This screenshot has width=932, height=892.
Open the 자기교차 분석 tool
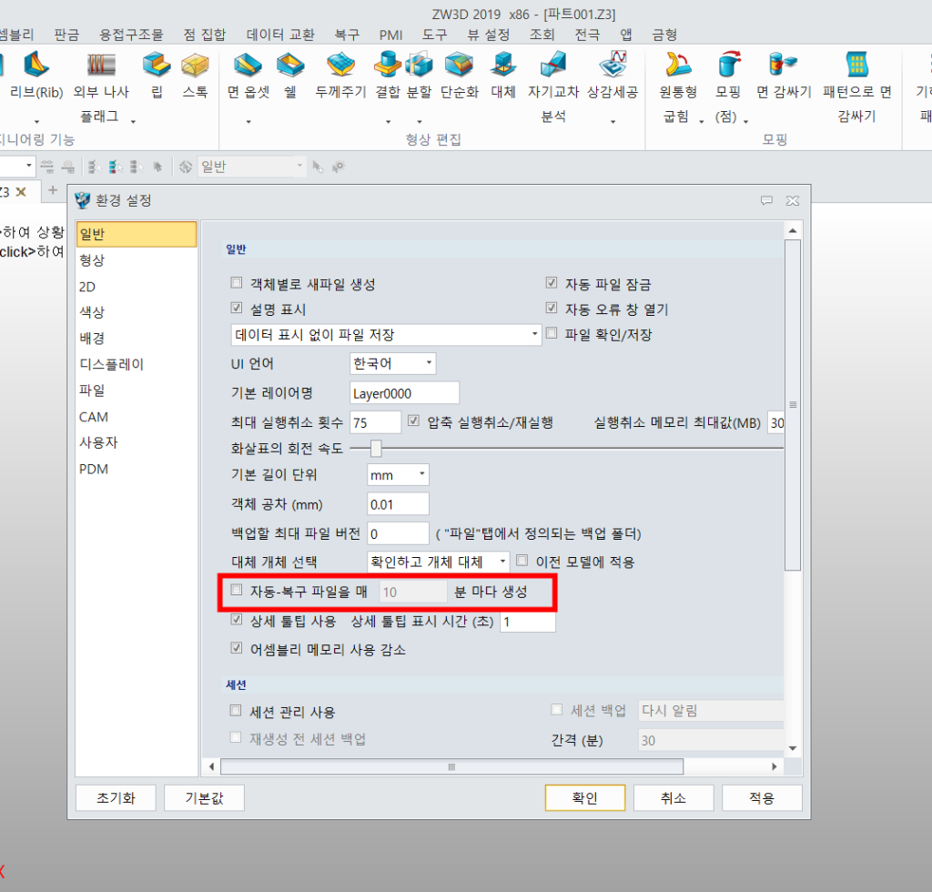553,65
